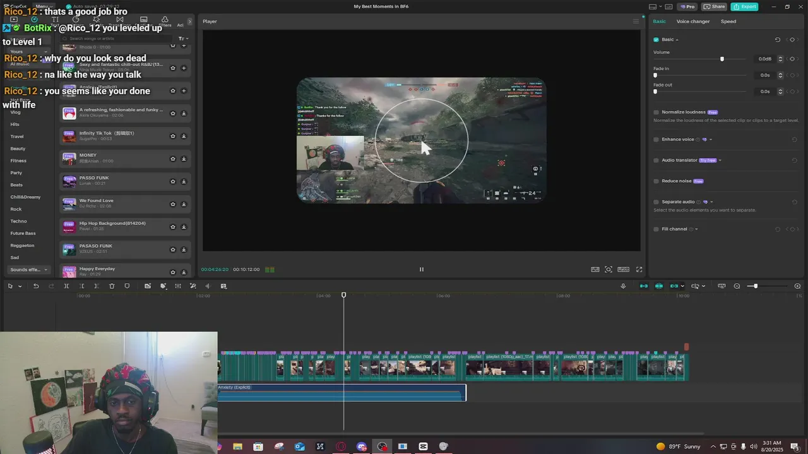Click the Ratio button under the player
Screen dimensions: 808x454
pos(623,269)
